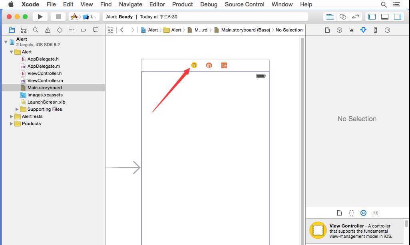
Task: Toggle the Navigator pane visibility
Action: pos(372,17)
